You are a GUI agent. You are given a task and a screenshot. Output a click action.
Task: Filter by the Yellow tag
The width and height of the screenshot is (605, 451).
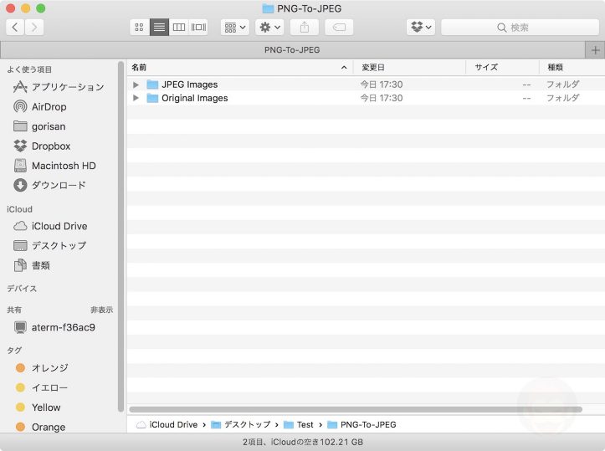(38, 407)
